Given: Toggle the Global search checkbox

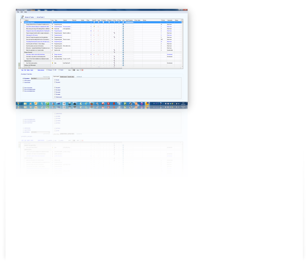Looking at the screenshot, I should coord(55,97).
